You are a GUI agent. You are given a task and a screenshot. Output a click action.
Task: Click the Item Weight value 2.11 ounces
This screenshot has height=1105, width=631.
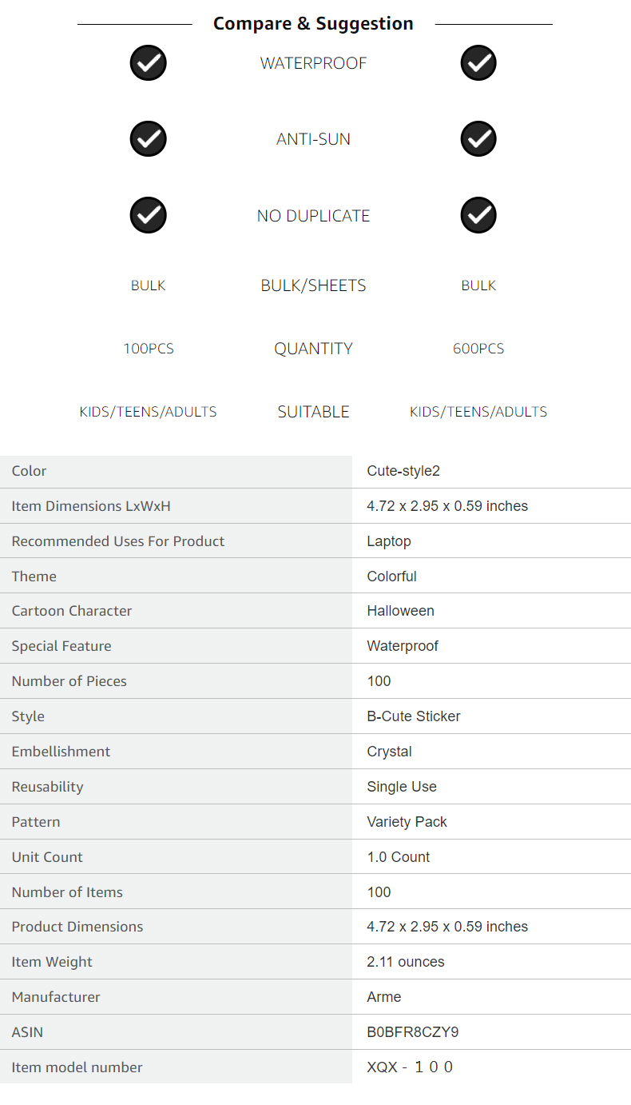[406, 962]
